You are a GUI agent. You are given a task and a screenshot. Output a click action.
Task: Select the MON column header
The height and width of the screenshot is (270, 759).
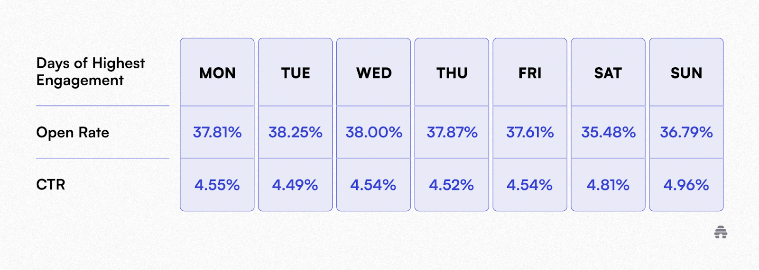pos(217,72)
